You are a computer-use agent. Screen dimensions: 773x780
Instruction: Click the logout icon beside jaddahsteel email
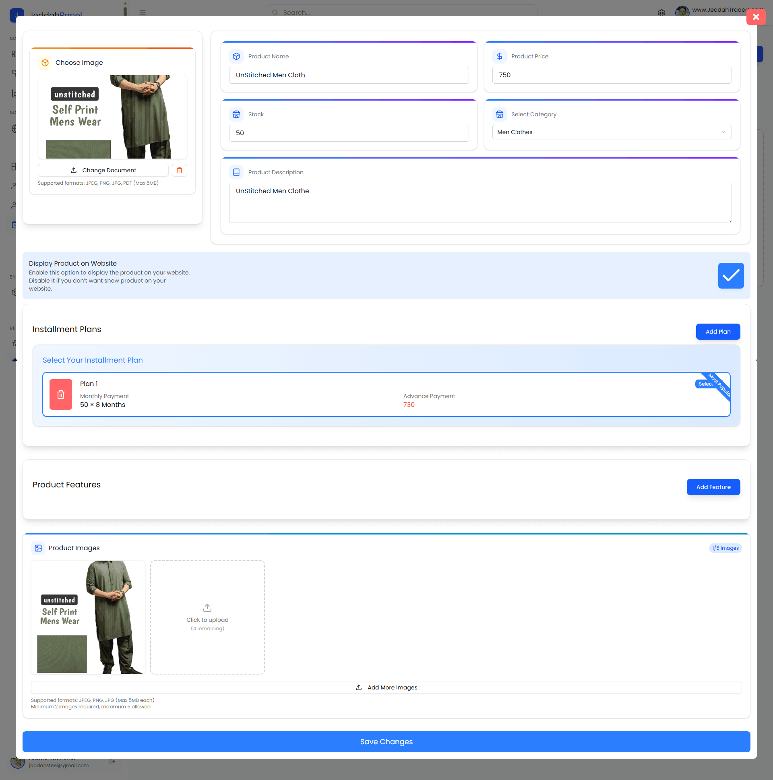(x=112, y=761)
